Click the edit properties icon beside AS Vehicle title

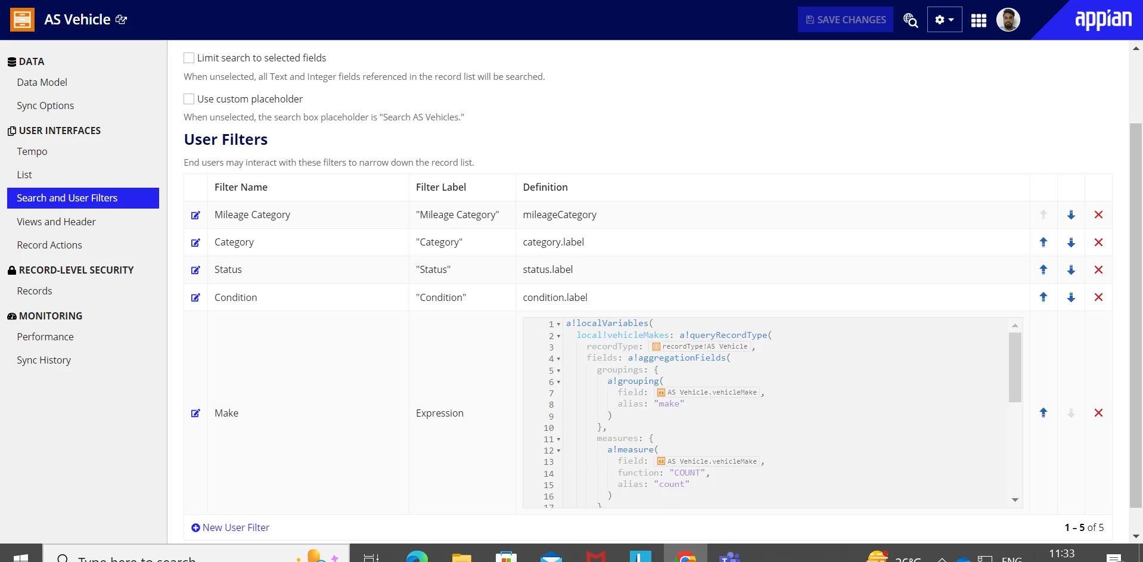(x=122, y=20)
